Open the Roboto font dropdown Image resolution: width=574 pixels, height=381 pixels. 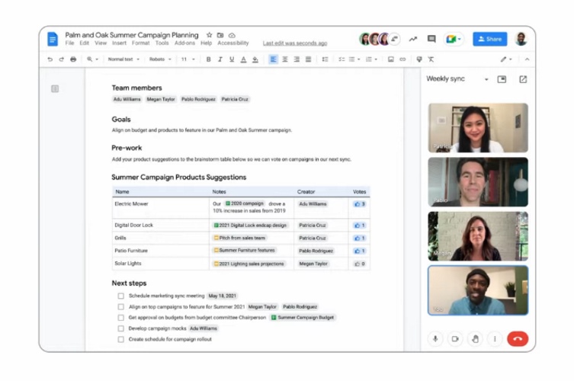point(160,59)
